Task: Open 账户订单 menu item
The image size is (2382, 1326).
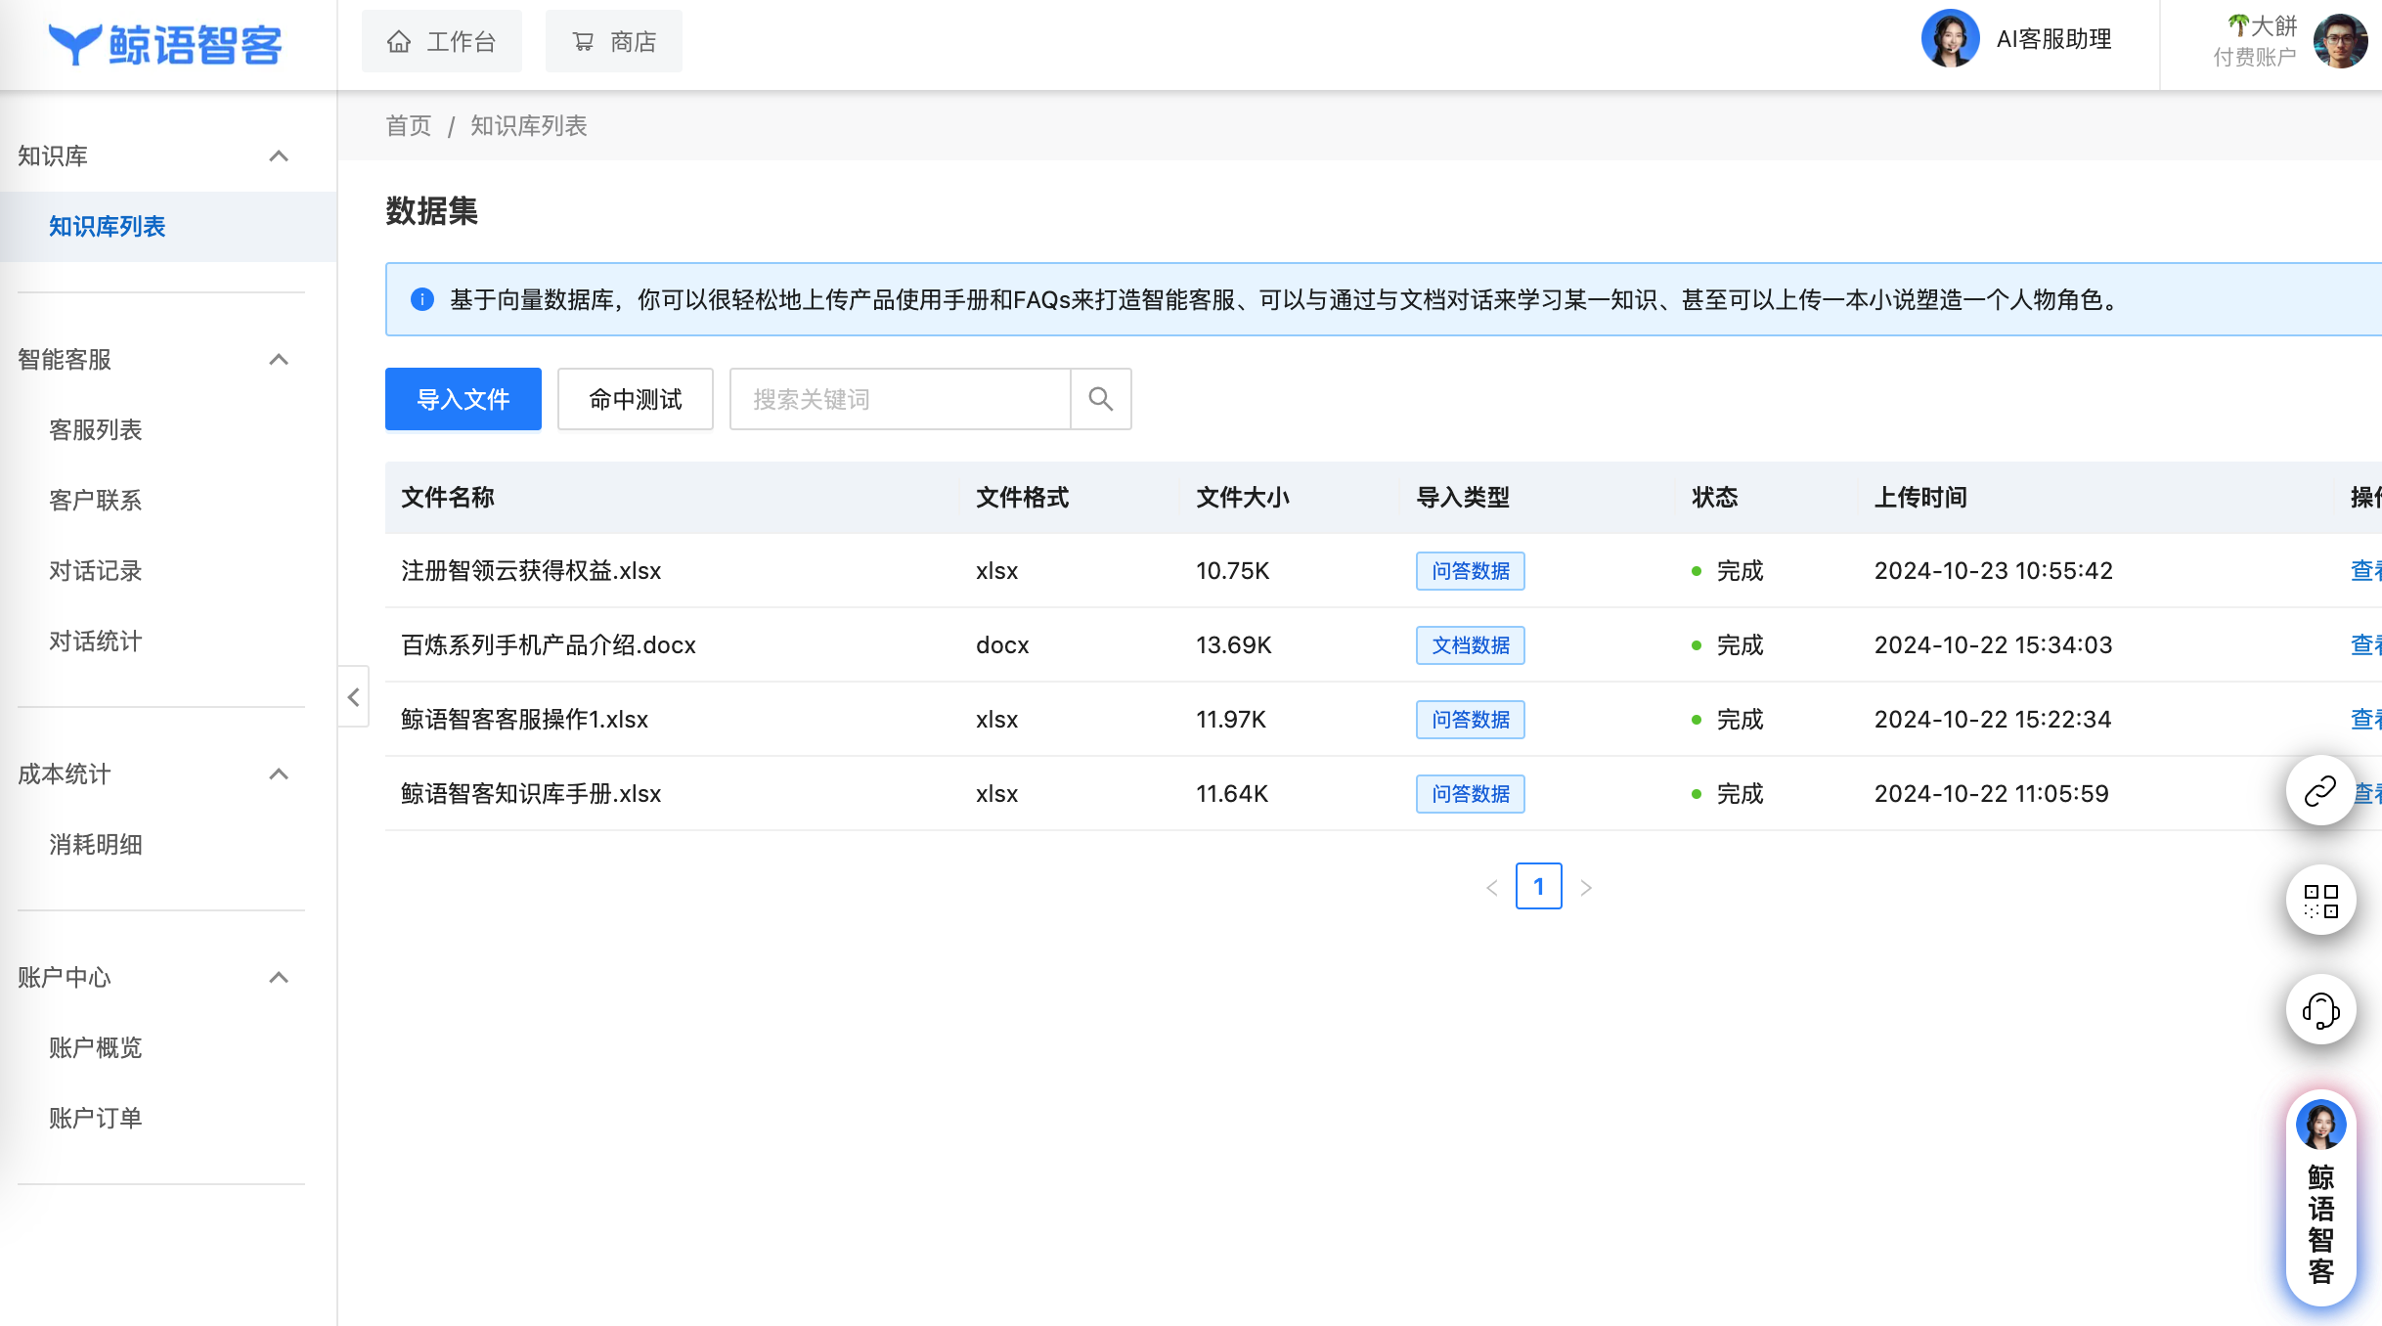Action: coord(96,1119)
